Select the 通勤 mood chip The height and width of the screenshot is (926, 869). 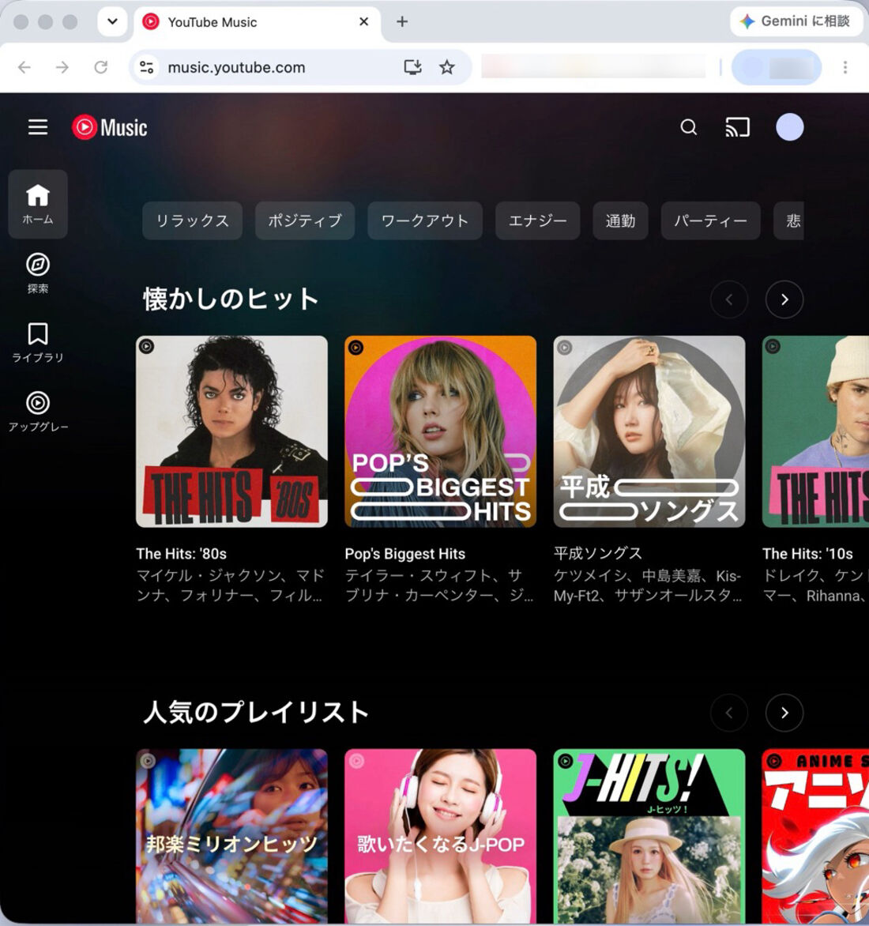click(x=620, y=220)
